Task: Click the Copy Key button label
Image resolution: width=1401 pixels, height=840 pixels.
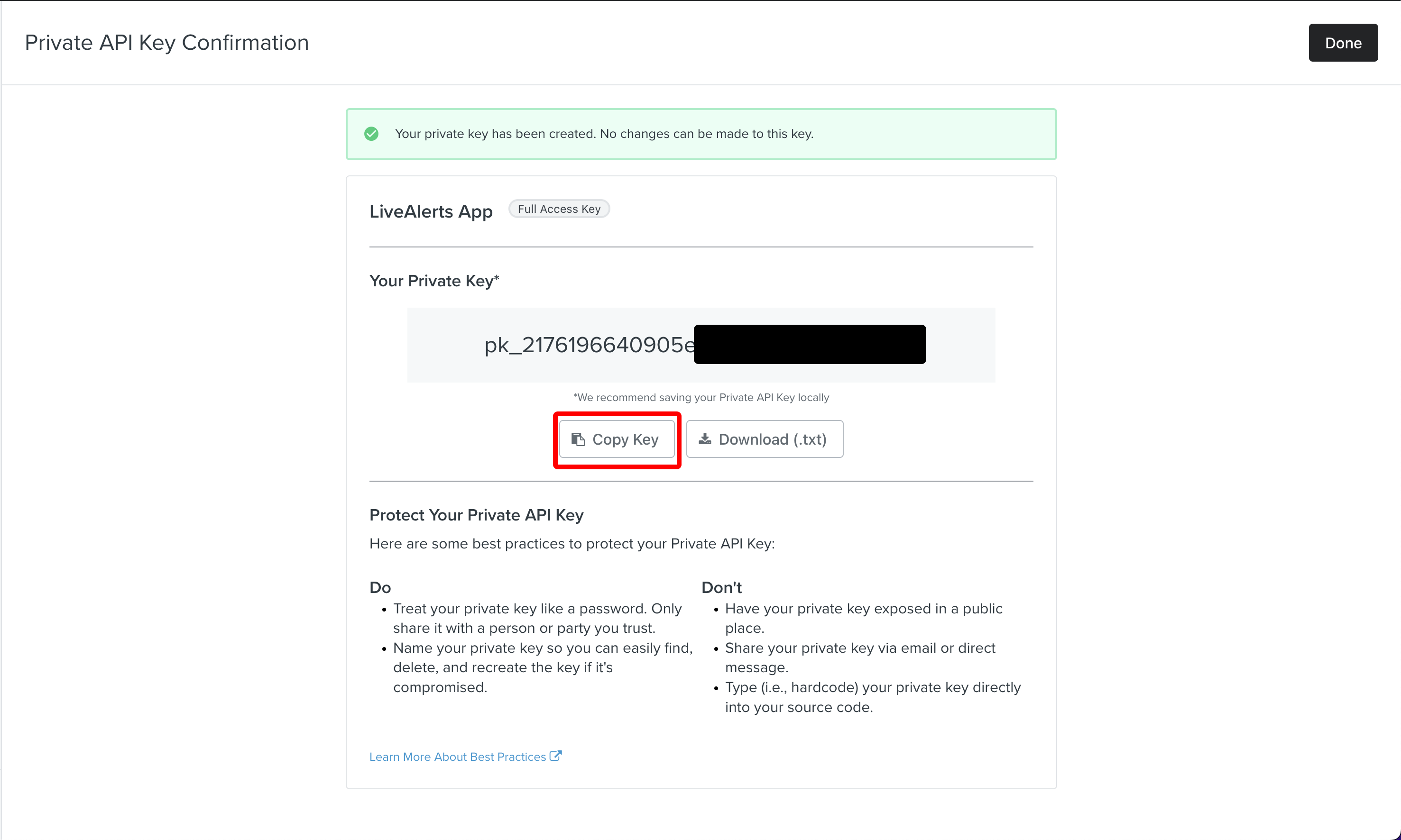Action: (625, 440)
